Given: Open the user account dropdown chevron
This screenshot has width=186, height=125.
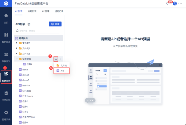Looking at the screenshot, I should (x=181, y=4).
